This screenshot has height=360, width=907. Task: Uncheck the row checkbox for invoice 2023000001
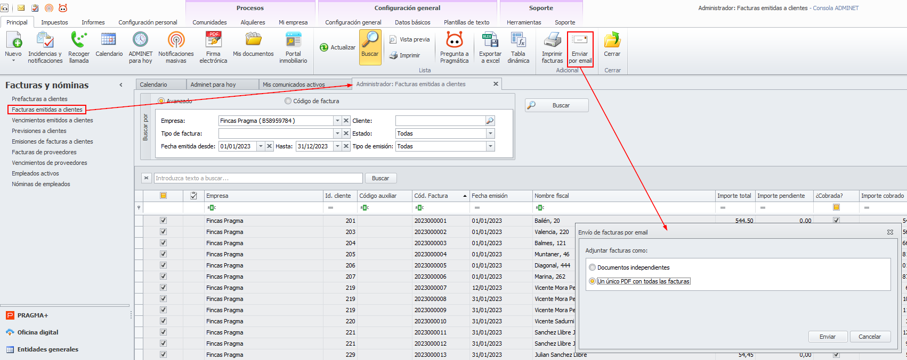coord(163,220)
